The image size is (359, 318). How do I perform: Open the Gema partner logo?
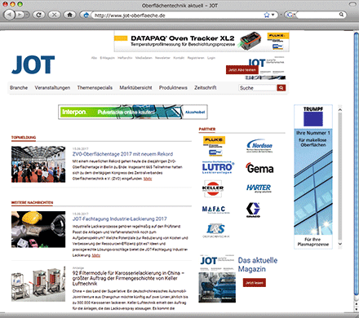click(x=259, y=168)
